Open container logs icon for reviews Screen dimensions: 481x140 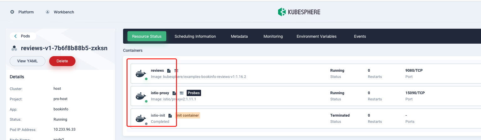point(169,71)
